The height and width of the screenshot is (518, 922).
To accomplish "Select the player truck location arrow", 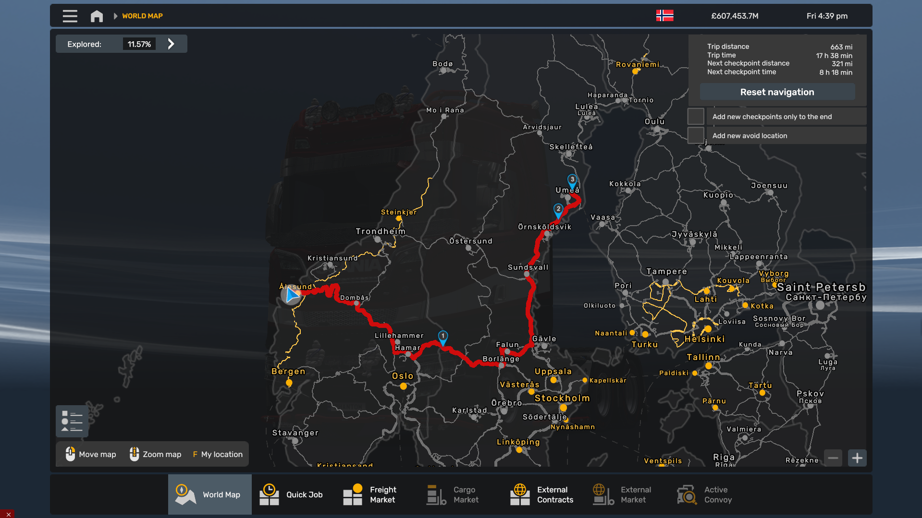I will [x=292, y=295].
